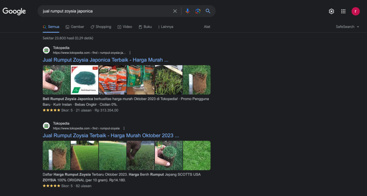Clear the search box text

[175, 11]
